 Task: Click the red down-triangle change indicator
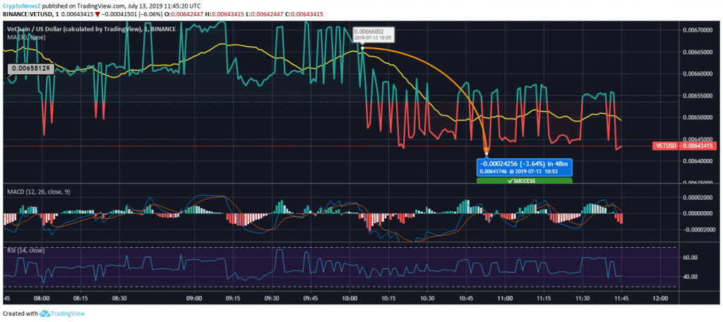(97, 14)
